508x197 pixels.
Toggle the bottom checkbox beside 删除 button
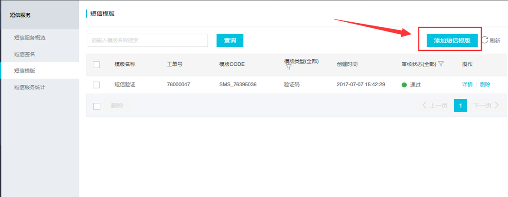[x=97, y=106]
